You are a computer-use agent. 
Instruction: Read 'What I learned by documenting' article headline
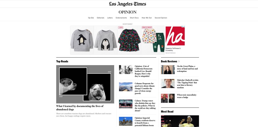(x=80, y=108)
